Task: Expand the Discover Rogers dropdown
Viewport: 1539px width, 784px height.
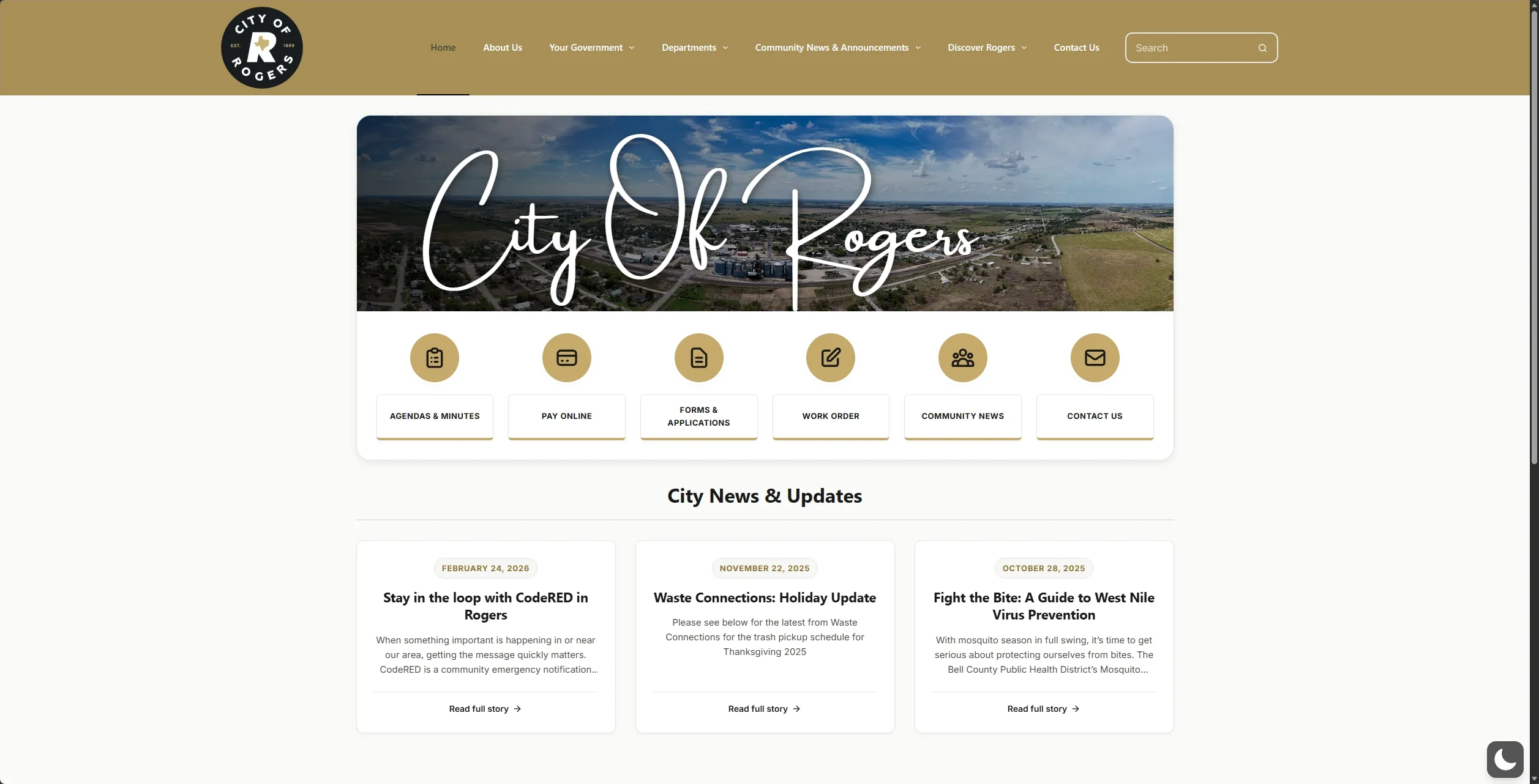Action: point(986,47)
